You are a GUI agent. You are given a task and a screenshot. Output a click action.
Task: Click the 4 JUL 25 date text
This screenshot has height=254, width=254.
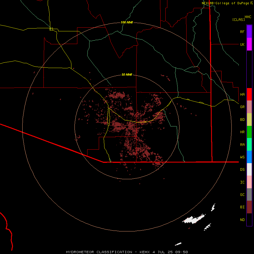coord(162,252)
